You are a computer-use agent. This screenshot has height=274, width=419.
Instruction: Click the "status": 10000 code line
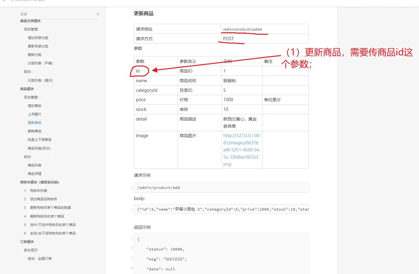(x=165, y=249)
